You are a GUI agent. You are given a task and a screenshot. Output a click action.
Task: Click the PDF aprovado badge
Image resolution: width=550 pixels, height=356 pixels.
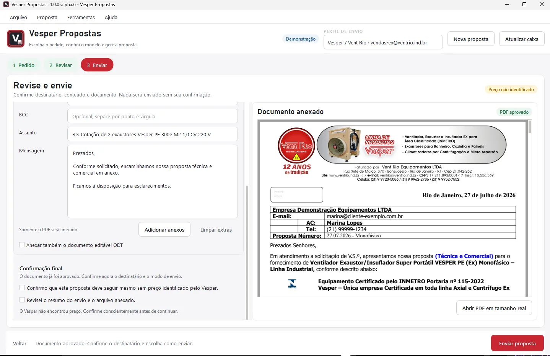click(514, 112)
